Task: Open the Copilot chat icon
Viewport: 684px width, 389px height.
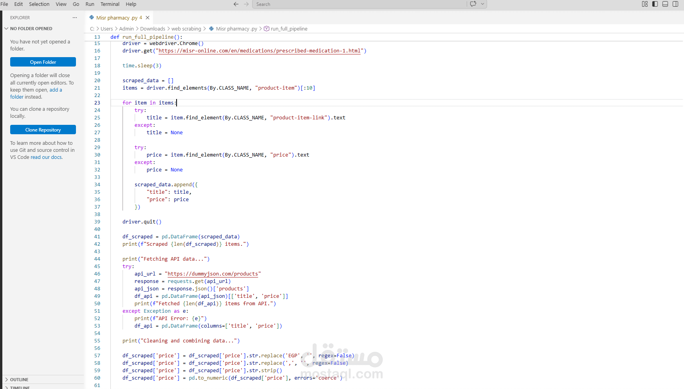Action: [473, 4]
